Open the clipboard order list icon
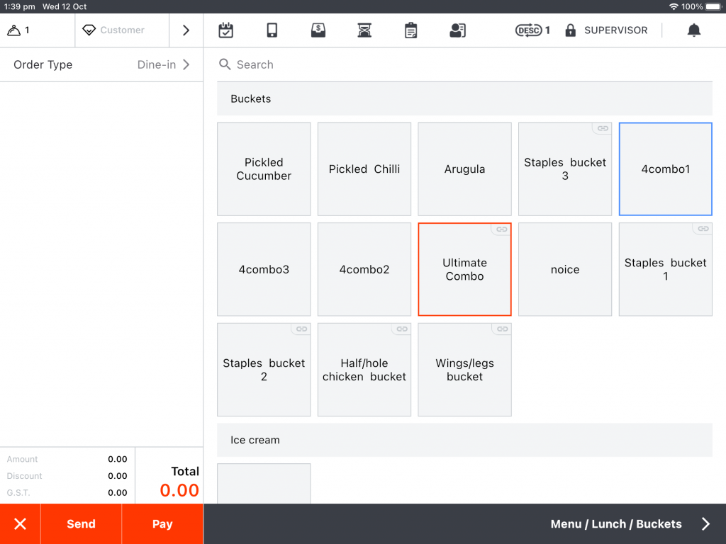Image resolution: width=726 pixels, height=544 pixels. tap(411, 30)
